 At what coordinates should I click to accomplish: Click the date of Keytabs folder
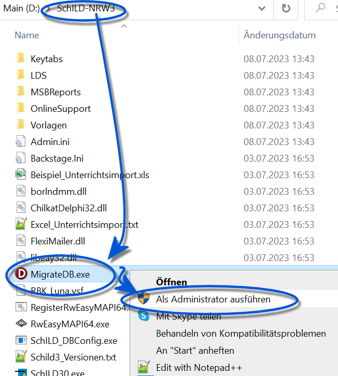(x=279, y=59)
